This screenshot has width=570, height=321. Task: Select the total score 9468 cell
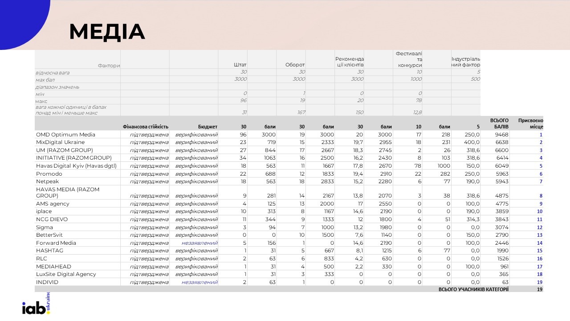[501, 135]
